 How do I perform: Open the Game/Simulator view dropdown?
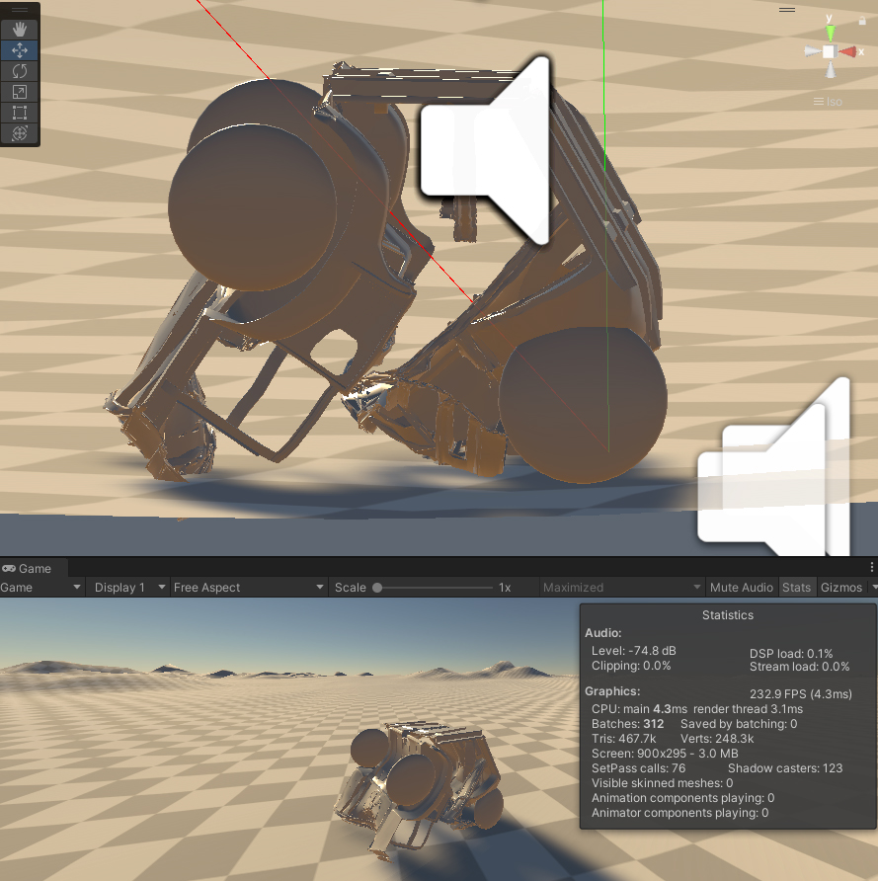click(41, 587)
